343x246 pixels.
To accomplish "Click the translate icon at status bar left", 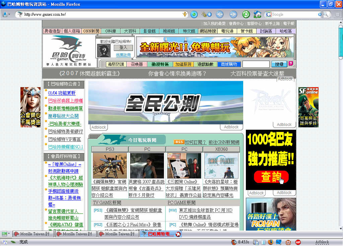I will tap(5, 242).
